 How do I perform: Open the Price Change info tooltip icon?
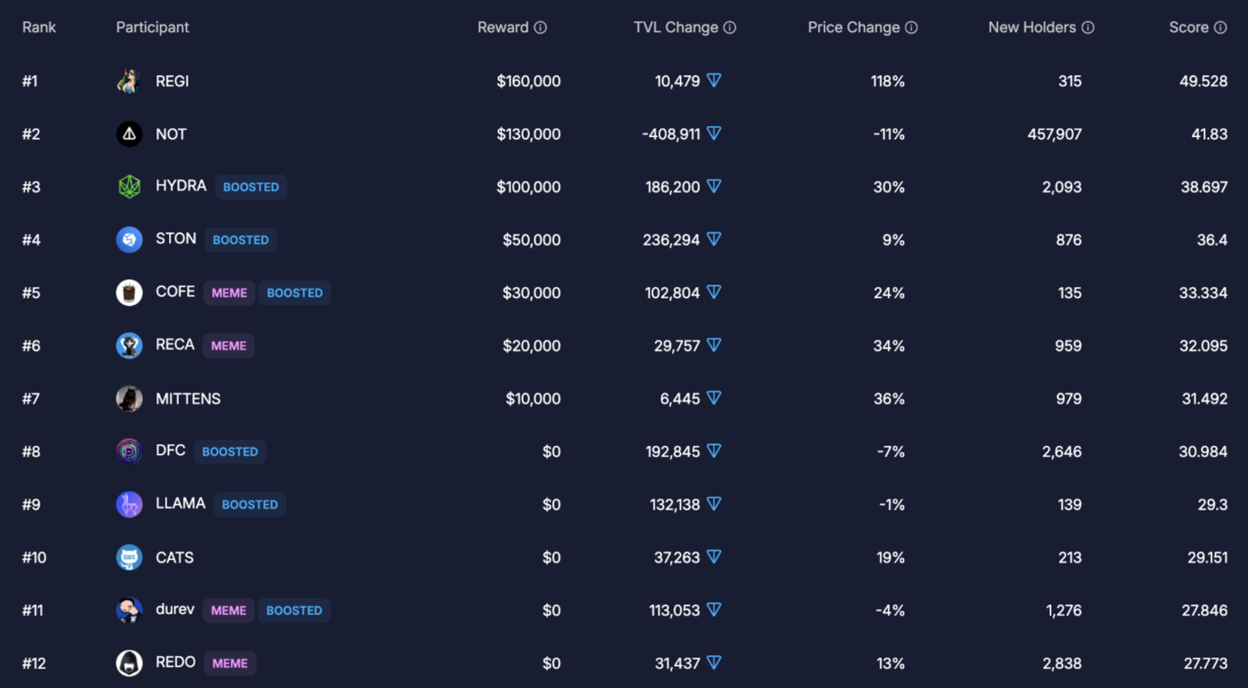pyautogui.click(x=911, y=27)
